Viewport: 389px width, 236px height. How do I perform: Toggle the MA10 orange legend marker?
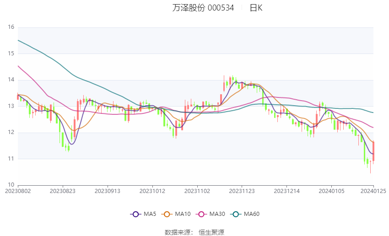tap(167, 214)
